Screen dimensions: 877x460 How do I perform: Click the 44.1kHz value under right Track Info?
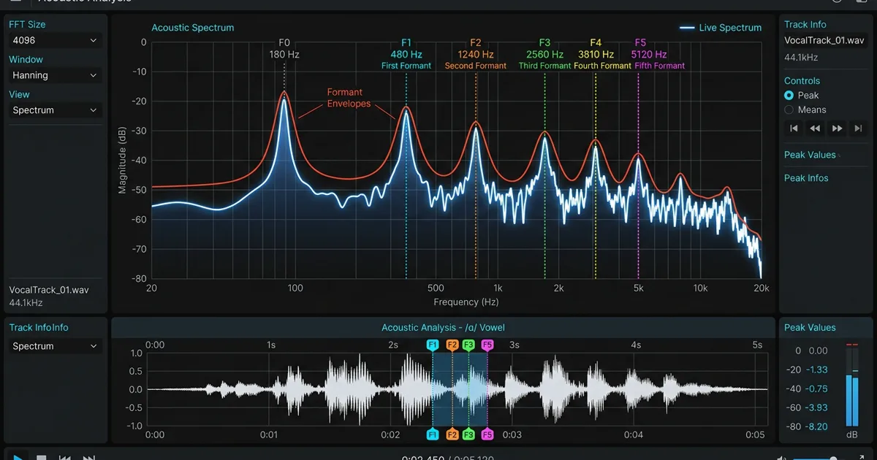coord(801,57)
